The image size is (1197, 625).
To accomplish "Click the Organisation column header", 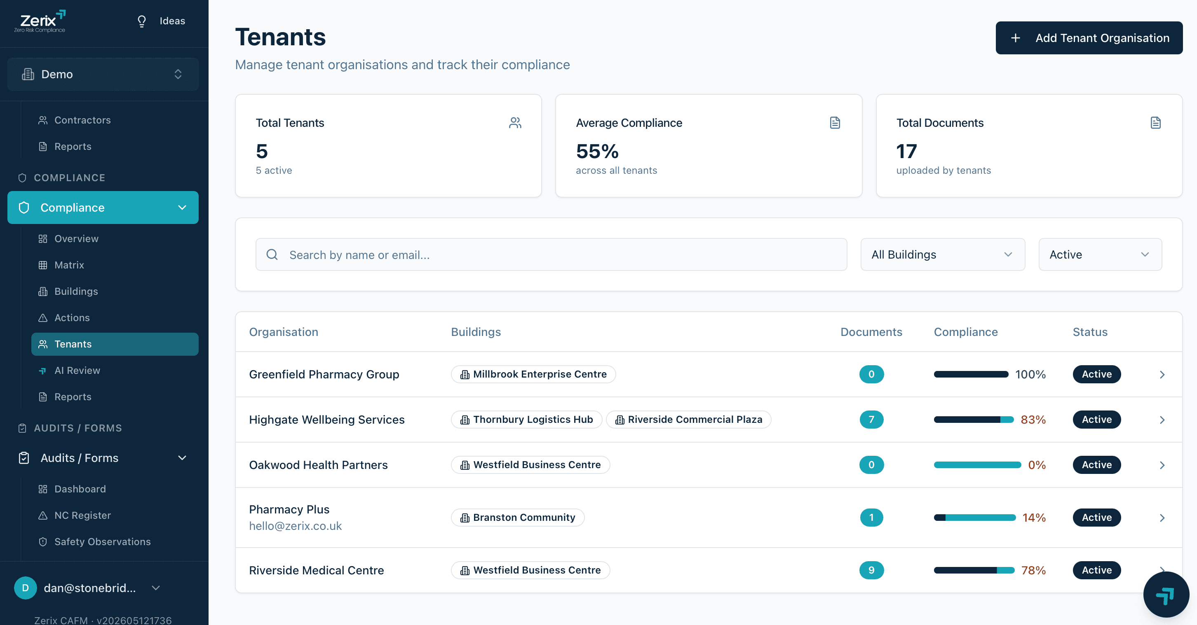I will point(284,332).
